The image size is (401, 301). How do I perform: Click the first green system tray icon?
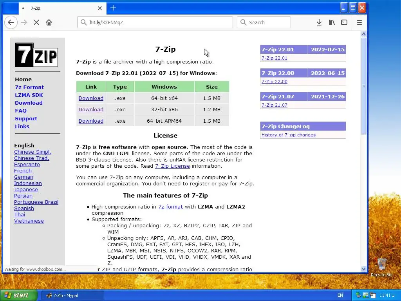[358, 295]
